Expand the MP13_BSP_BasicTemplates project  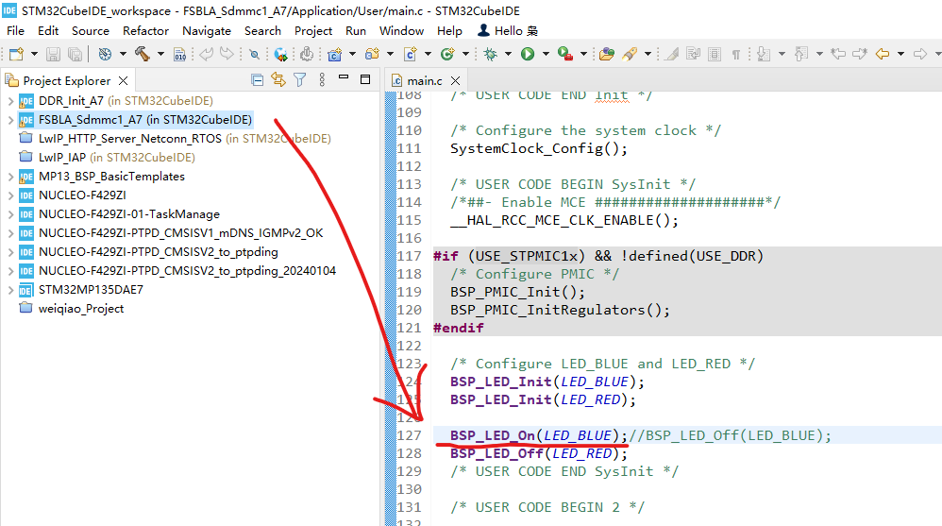[x=10, y=177]
